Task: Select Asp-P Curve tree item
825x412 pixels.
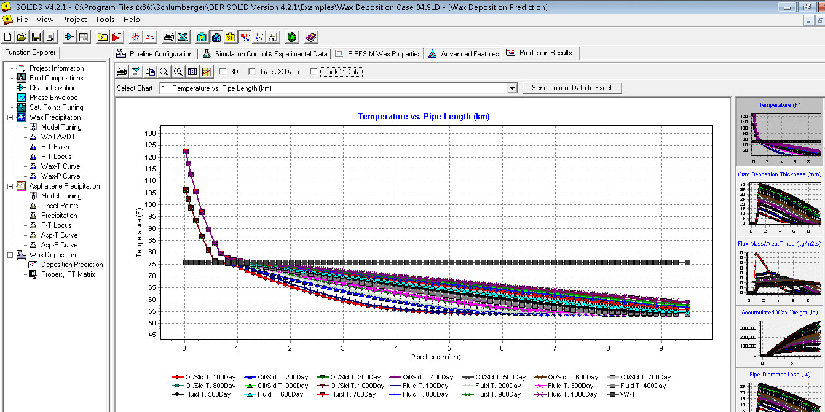Action: click(x=60, y=245)
